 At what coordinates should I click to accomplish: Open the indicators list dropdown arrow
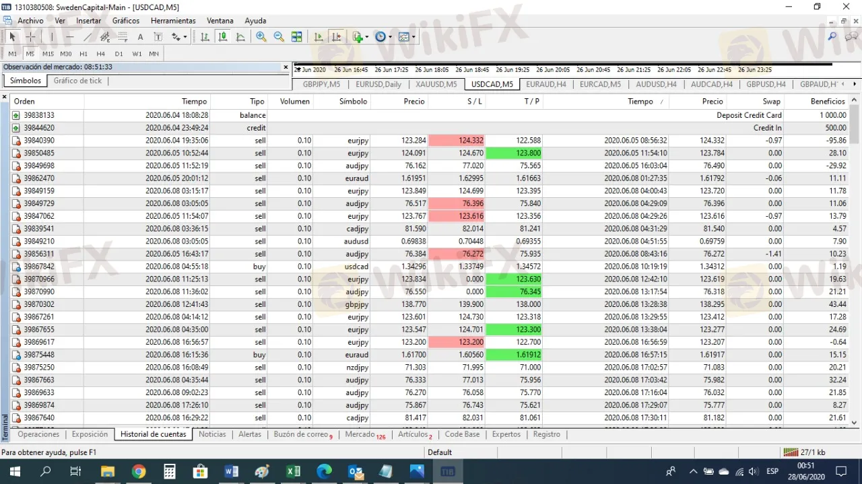click(x=367, y=37)
